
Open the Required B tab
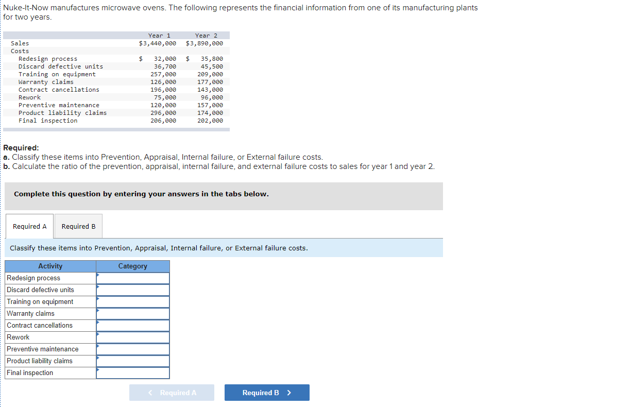pyautogui.click(x=78, y=226)
